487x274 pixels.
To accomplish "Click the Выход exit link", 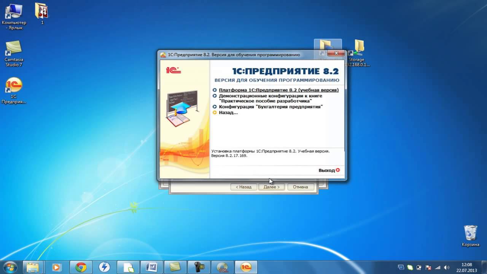I will click(329, 170).
